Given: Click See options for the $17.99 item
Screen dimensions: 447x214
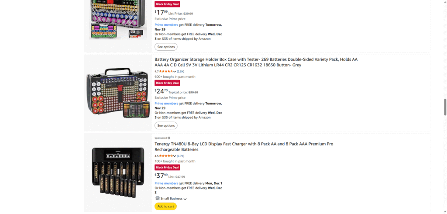Looking at the screenshot, I should pyautogui.click(x=166, y=47).
